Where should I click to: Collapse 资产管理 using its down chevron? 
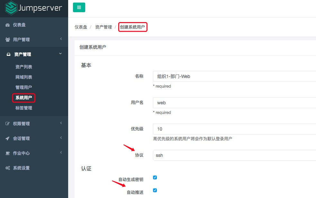(x=60, y=54)
